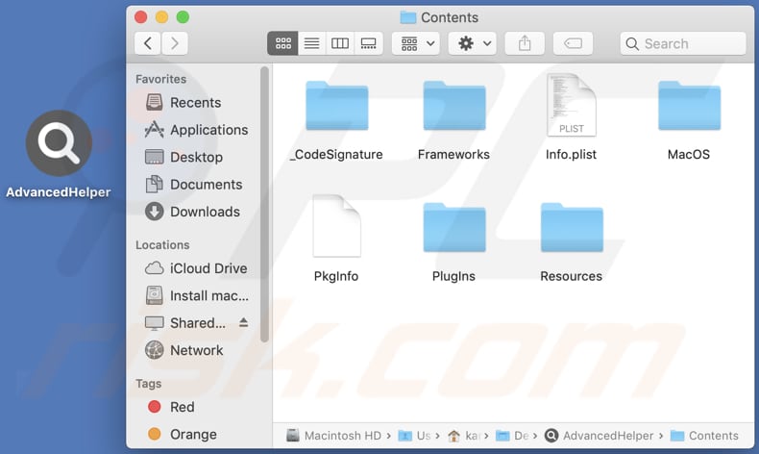Open the gear action menu
This screenshot has width=759, height=454.
(473, 43)
